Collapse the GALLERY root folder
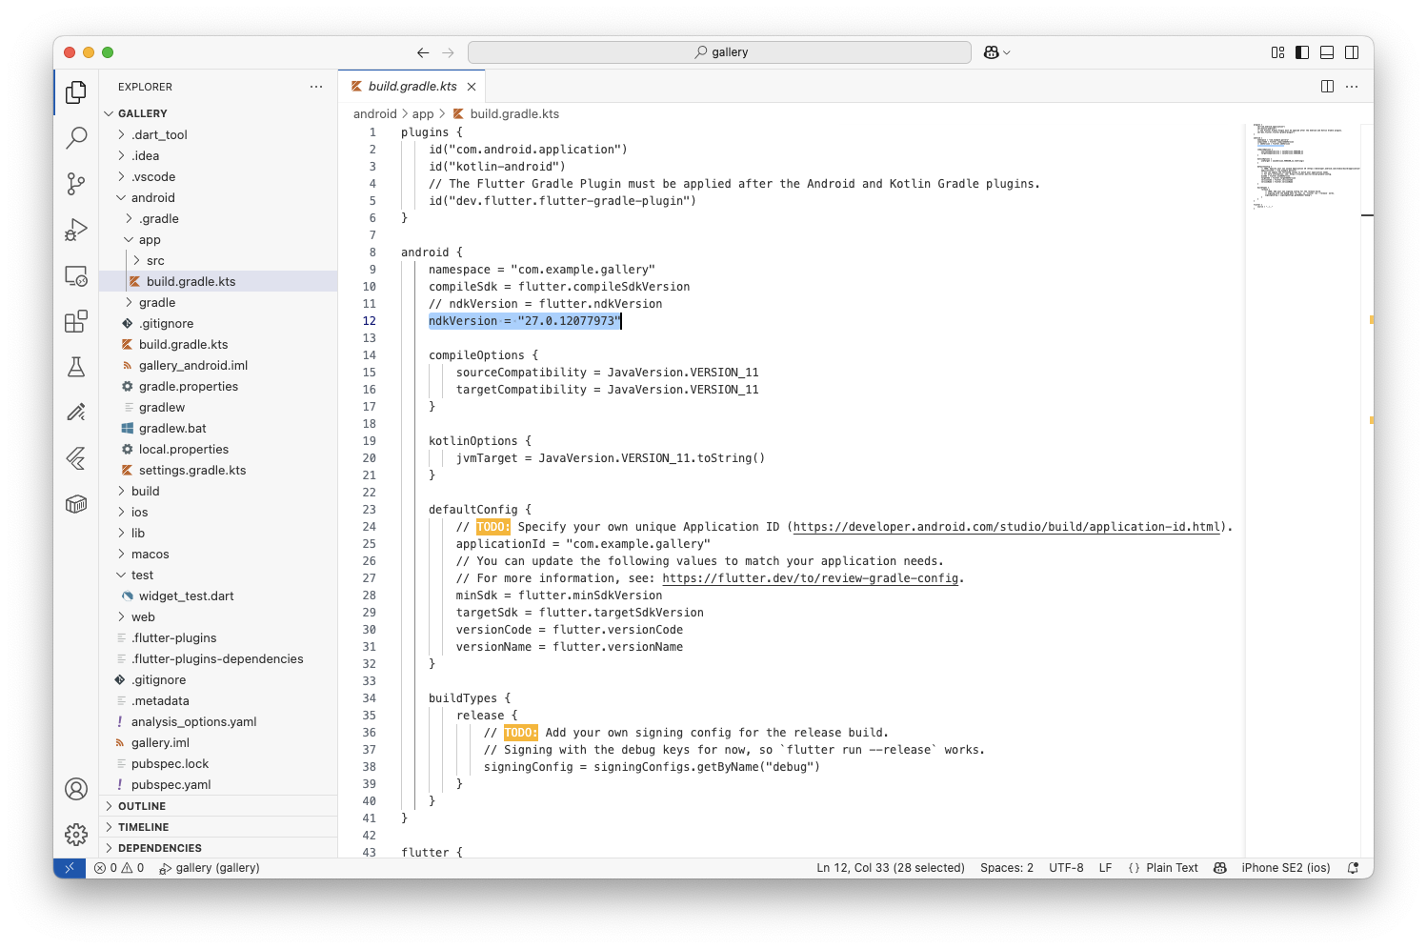 (x=218, y=113)
